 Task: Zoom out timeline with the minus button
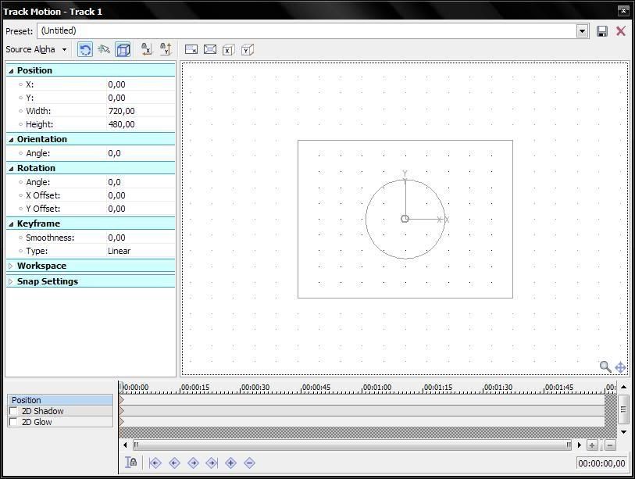pyautogui.click(x=610, y=445)
